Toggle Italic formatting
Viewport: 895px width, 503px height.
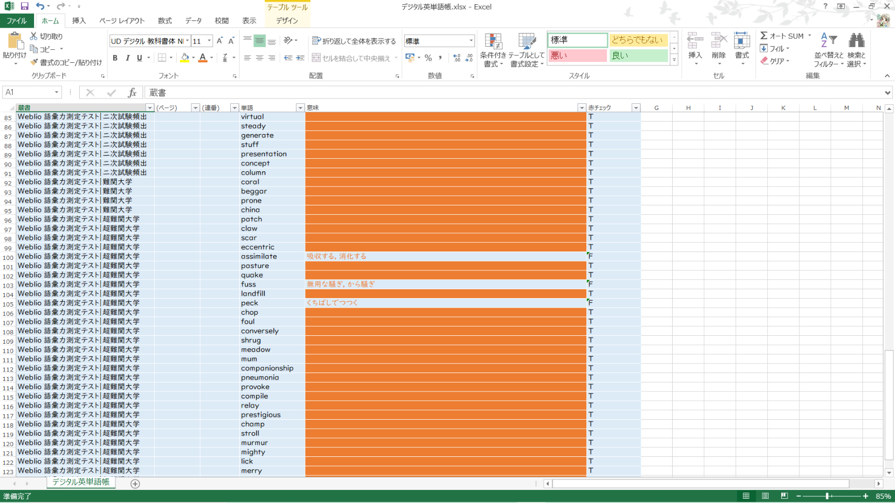(x=127, y=58)
